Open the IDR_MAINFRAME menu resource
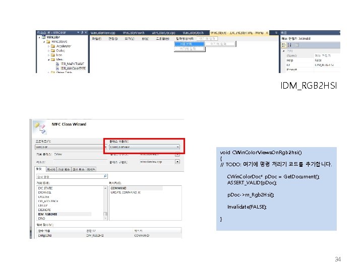Viewport: 363px width, 272px height. pyautogui.click(x=73, y=64)
